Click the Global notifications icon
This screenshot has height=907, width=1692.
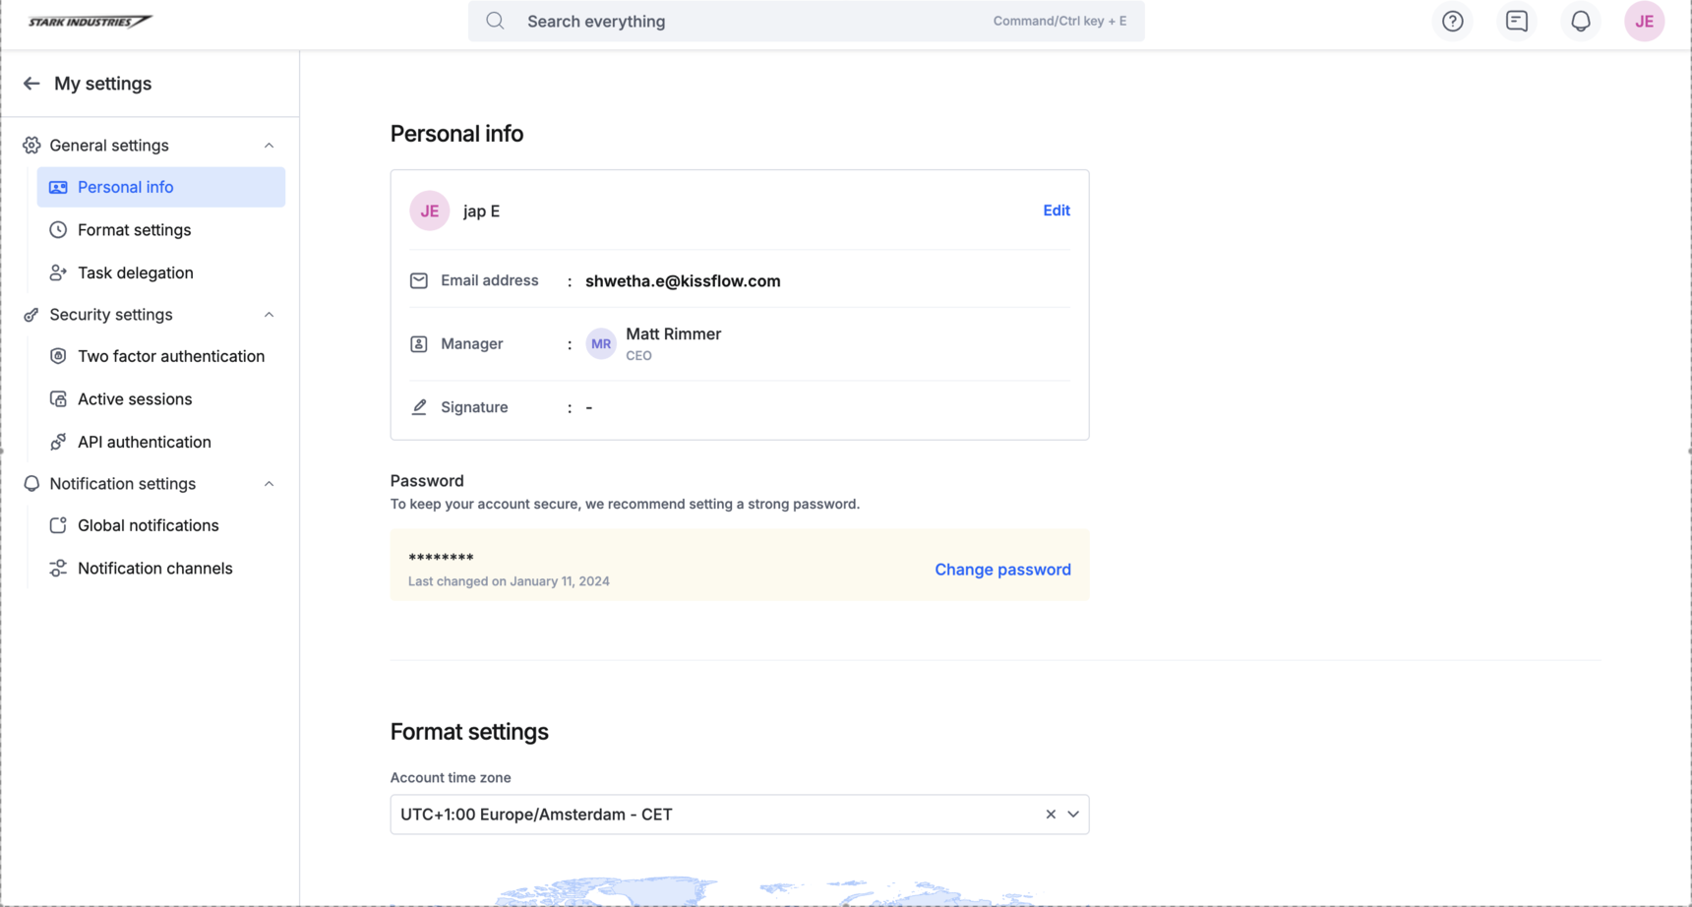pos(58,525)
